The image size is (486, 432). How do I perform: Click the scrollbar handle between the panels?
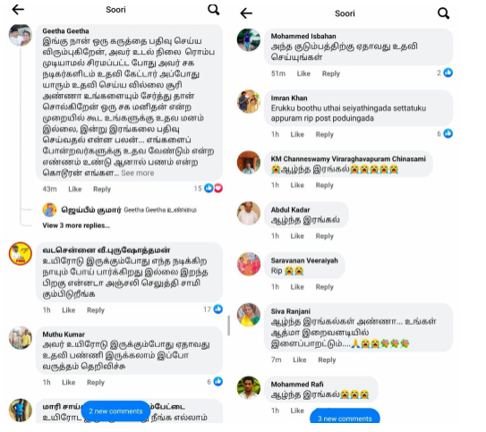point(229,326)
